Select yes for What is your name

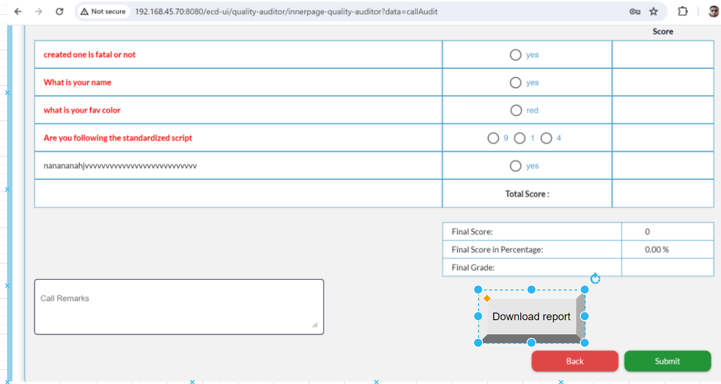515,83
